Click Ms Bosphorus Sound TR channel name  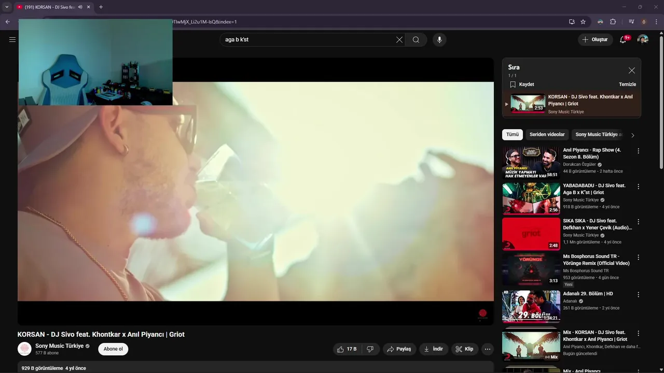coord(586,270)
